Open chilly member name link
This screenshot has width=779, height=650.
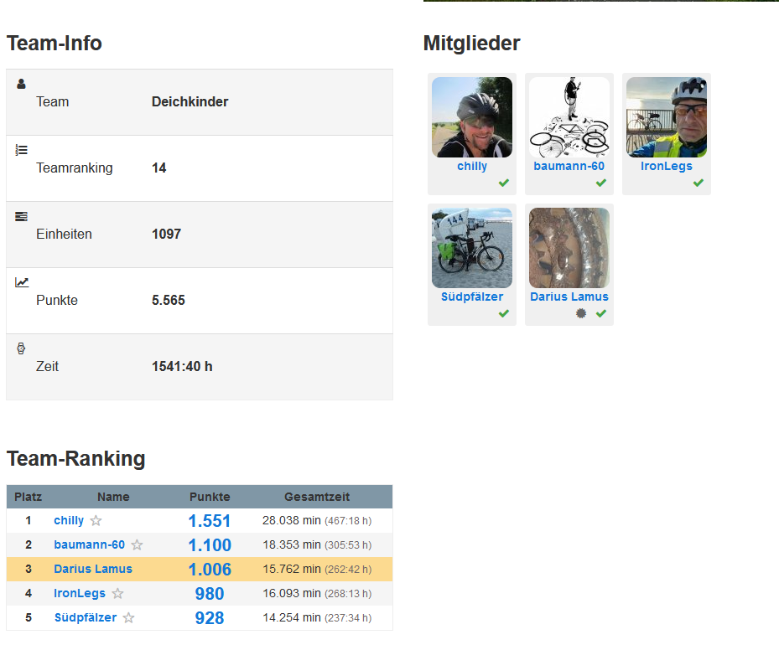(x=472, y=166)
